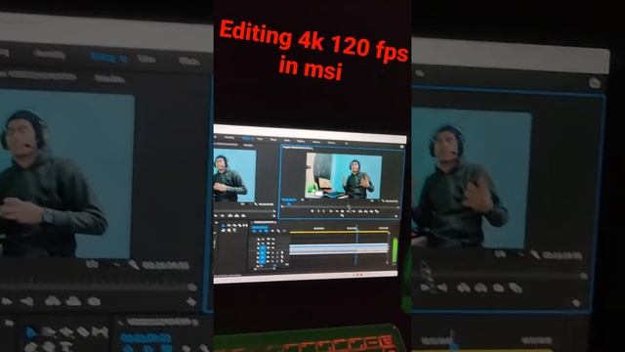Viewport: 625px width, 352px height.
Task: Click the Source monitor video preview
Action: [234, 175]
